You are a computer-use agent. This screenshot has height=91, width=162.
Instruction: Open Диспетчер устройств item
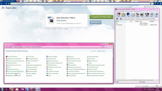click(52, 61)
